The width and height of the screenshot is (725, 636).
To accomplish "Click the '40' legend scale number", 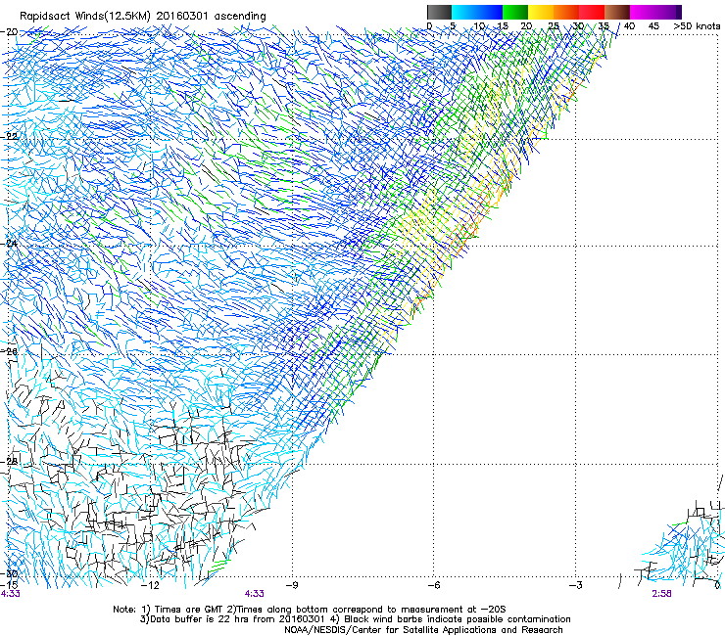I will coord(629,25).
